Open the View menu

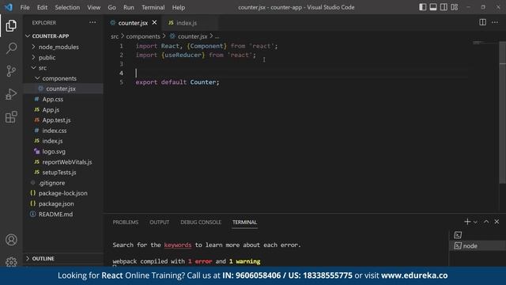[x=93, y=7]
